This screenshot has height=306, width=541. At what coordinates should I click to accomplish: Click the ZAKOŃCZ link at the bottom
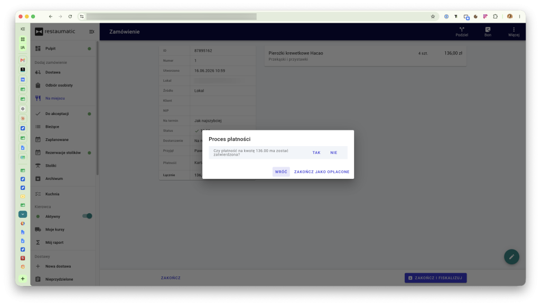click(171, 278)
